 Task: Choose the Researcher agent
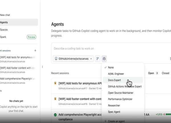coord(123,105)
